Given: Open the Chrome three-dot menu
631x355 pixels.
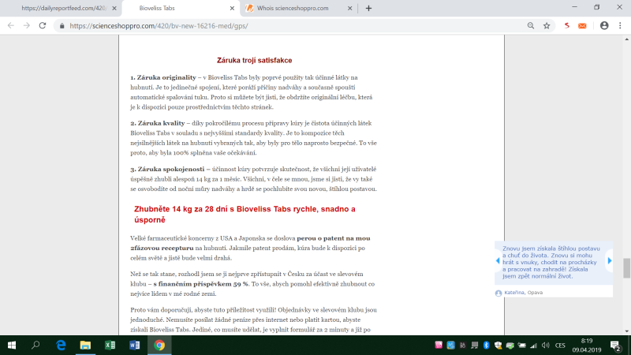Looking at the screenshot, I should click(620, 26).
